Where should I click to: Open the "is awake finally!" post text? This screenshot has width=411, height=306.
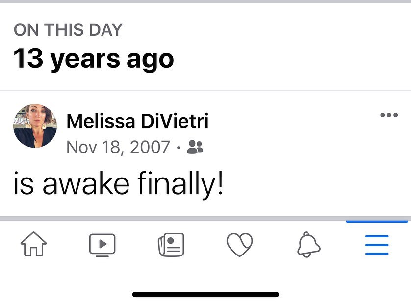118,183
